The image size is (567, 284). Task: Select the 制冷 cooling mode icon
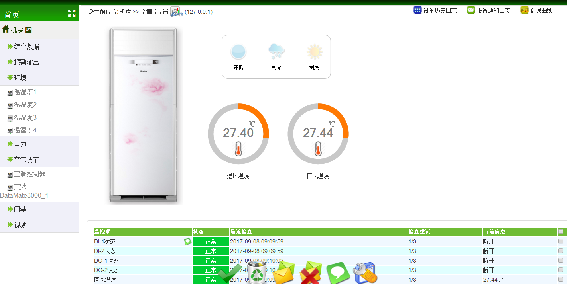[276, 52]
